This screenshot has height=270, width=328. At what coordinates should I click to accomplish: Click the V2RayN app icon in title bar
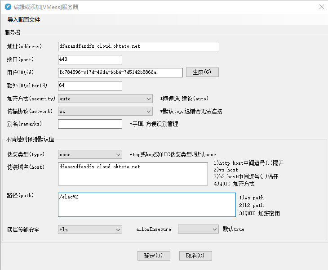pyautogui.click(x=8, y=7)
